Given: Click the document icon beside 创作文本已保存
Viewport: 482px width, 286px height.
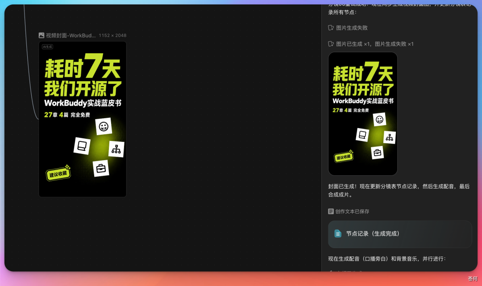Looking at the screenshot, I should (x=331, y=211).
